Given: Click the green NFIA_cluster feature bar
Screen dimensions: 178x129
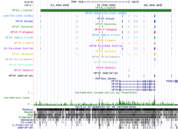Looking at the screenshot, I should [106, 11].
